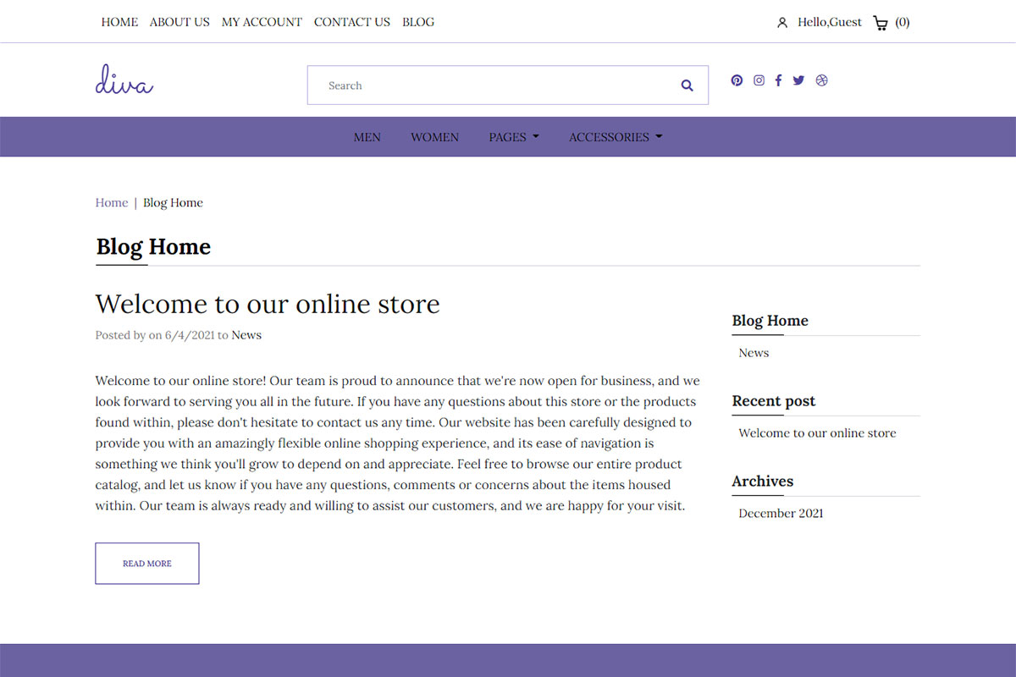Go to ABOUT US page
The width and height of the screenshot is (1016, 677).
(179, 22)
